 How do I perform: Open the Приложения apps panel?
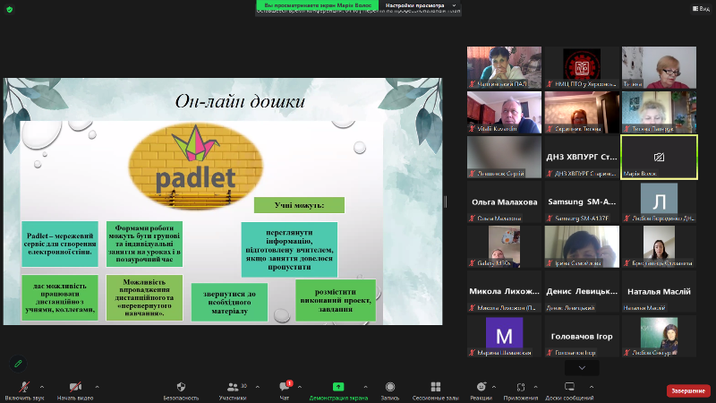[x=521, y=387]
